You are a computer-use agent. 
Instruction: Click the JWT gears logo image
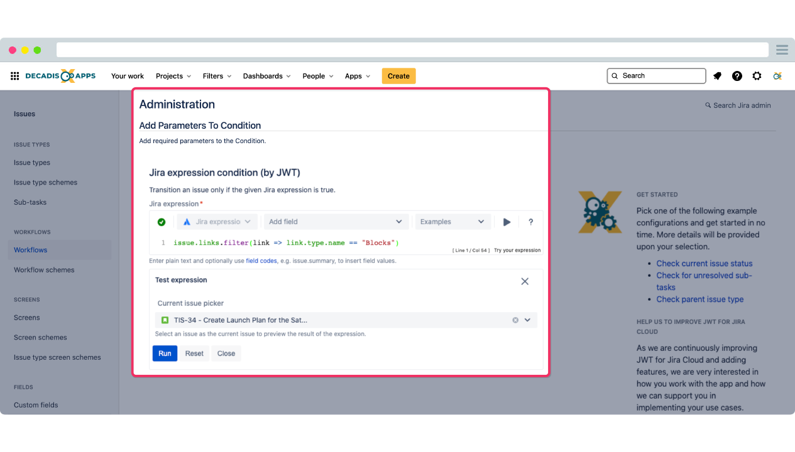point(600,212)
